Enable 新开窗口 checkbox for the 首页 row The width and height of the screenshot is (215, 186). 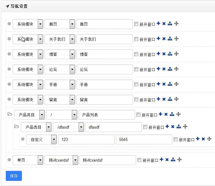pyautogui.click(x=136, y=24)
